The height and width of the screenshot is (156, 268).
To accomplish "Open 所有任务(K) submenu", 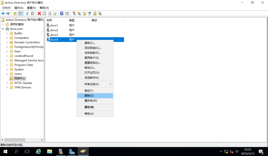I will pyautogui.click(x=95, y=84).
